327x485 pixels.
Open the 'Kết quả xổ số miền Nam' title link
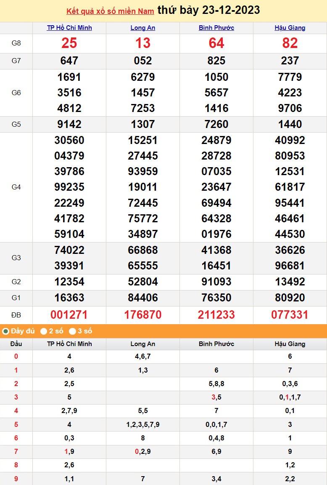pyautogui.click(x=111, y=11)
